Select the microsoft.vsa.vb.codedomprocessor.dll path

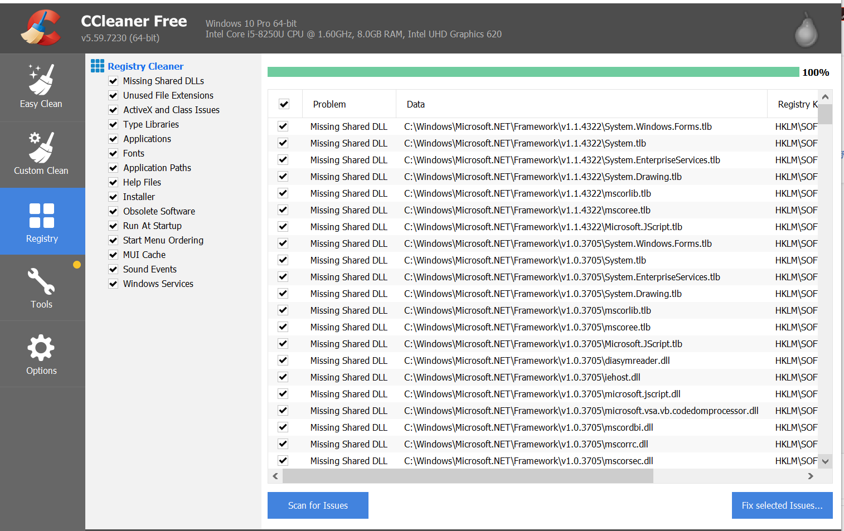(x=581, y=411)
